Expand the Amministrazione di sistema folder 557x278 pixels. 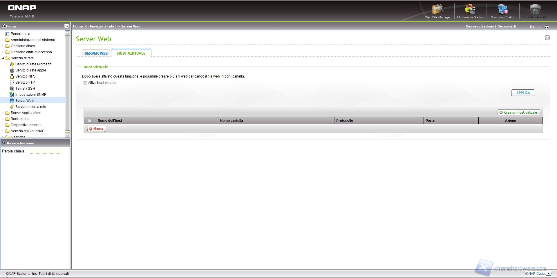[3, 40]
